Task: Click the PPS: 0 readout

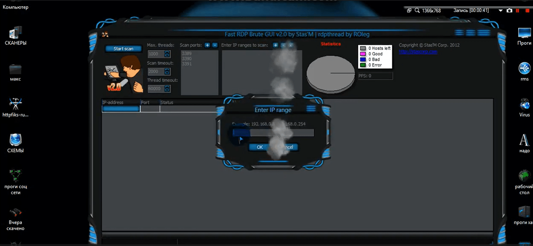Action: coord(375,76)
